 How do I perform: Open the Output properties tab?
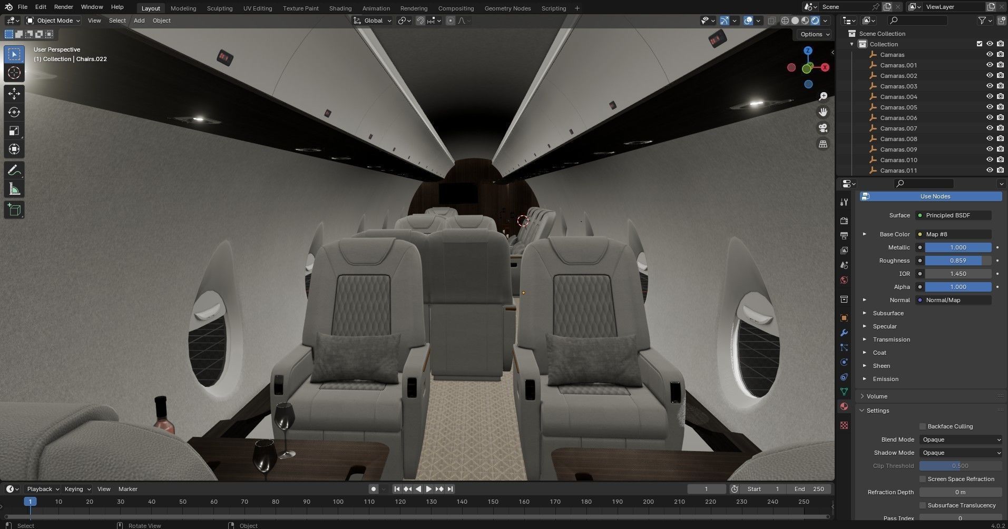tap(844, 235)
